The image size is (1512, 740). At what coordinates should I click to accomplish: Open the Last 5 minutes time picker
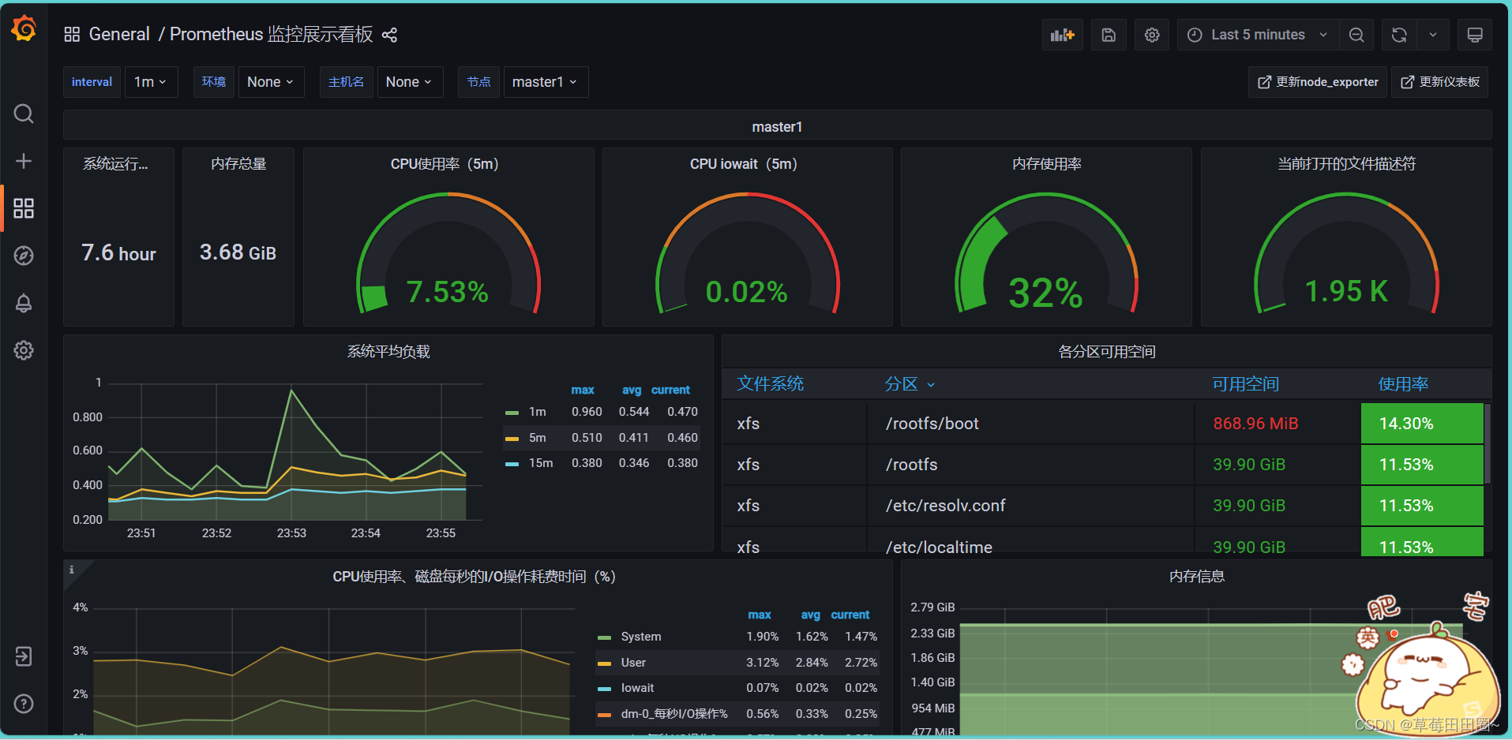pos(1258,35)
